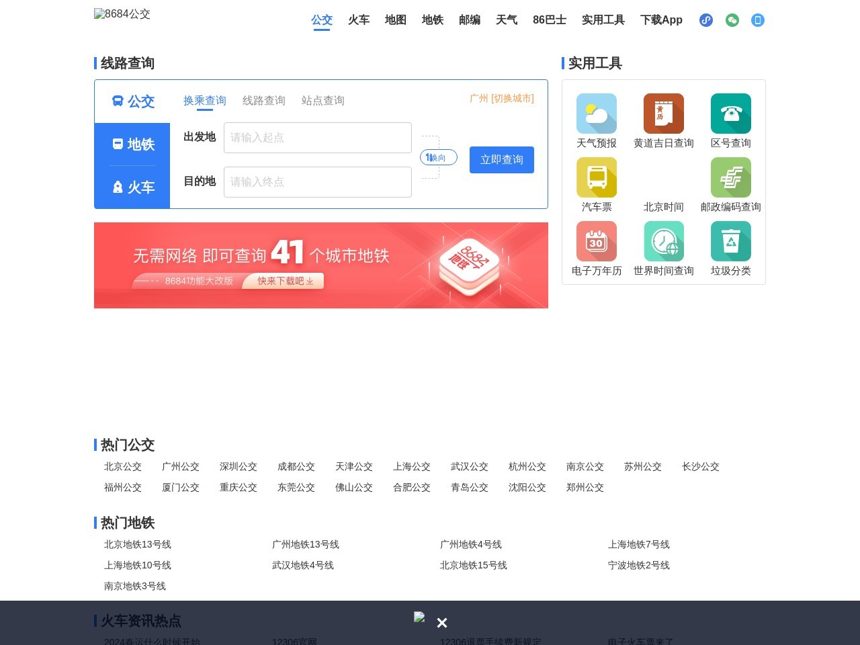Open the 41个城市地铁 app download banner

[321, 265]
